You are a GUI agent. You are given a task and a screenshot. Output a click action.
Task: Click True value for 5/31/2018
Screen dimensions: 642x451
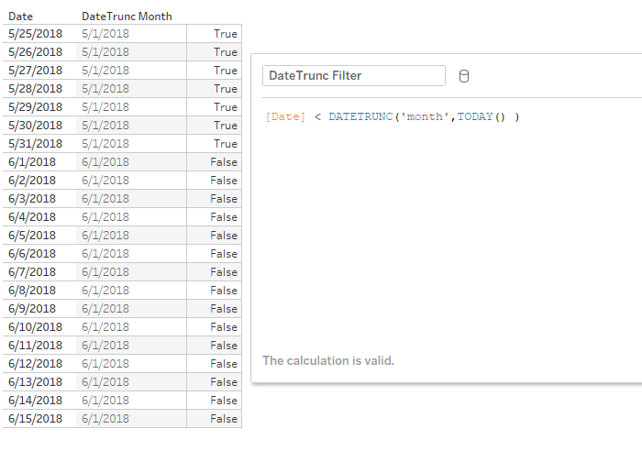click(226, 144)
